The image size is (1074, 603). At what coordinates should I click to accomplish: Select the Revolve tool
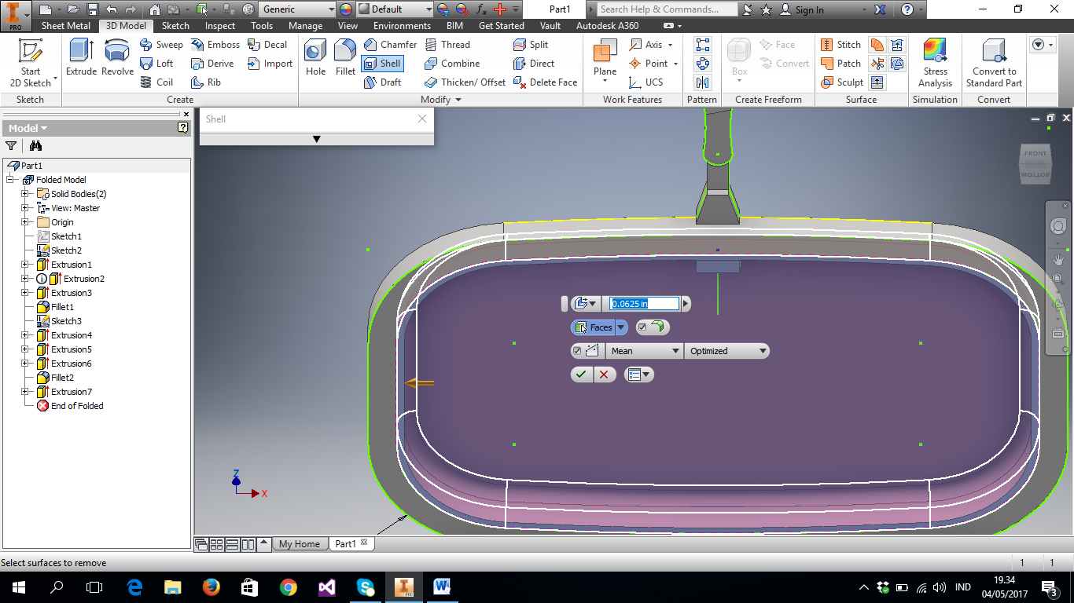click(116, 63)
